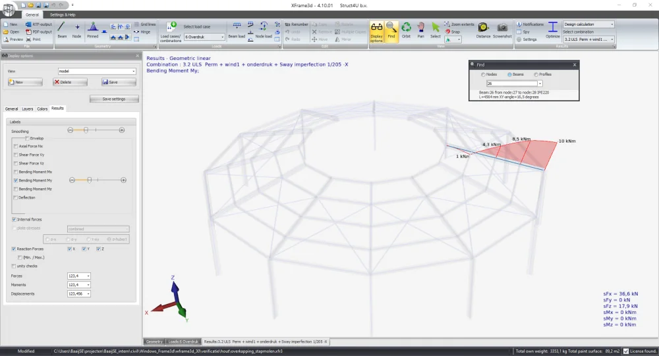659x356 pixels.
Task: Toggle Snap in View group
Action: [453, 32]
